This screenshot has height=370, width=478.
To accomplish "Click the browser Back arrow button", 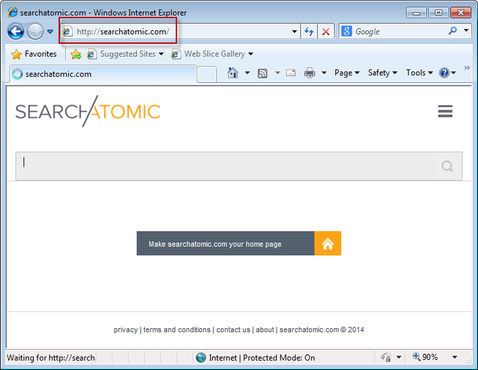I will pyautogui.click(x=15, y=31).
